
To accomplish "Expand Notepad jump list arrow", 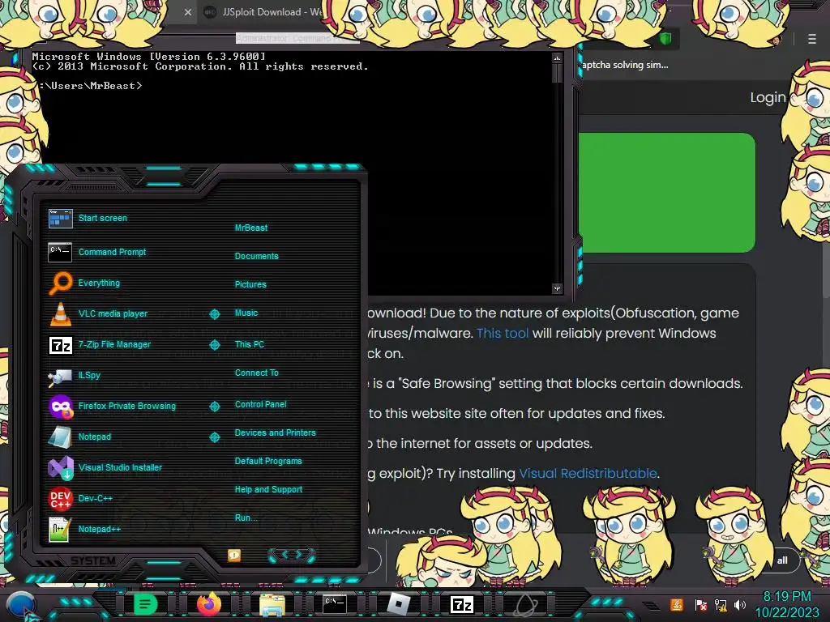I will point(214,437).
